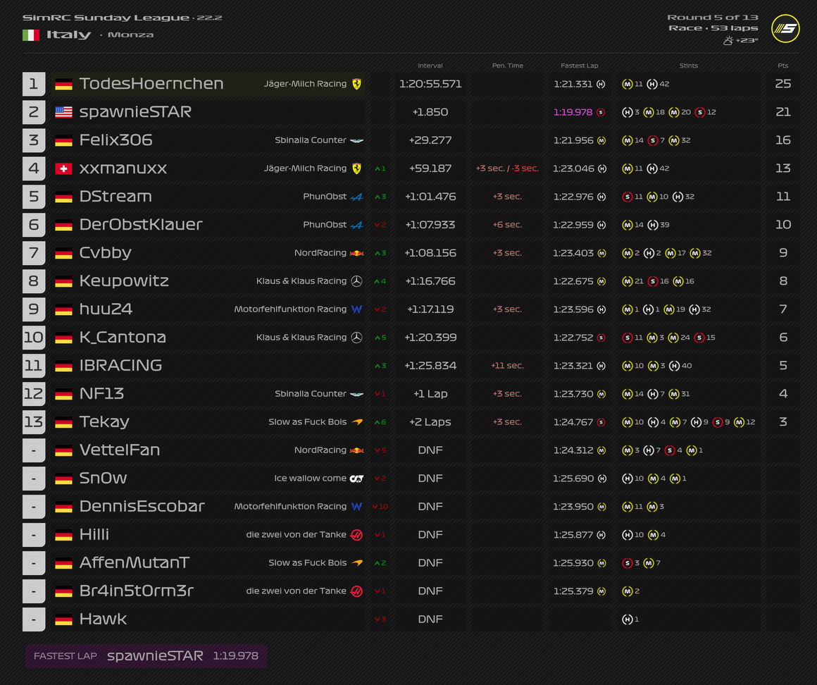Click the purple Fastest Lap banner at the bottom

coord(146,656)
